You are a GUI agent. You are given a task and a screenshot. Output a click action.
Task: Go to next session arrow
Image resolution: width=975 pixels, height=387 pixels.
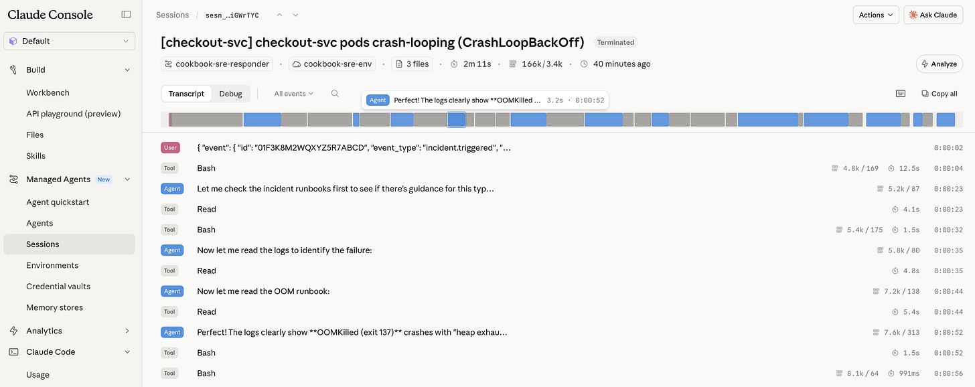(295, 15)
